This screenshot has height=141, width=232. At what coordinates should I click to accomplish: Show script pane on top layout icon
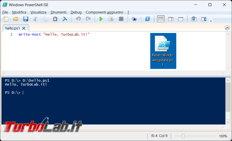(x=161, y=19)
